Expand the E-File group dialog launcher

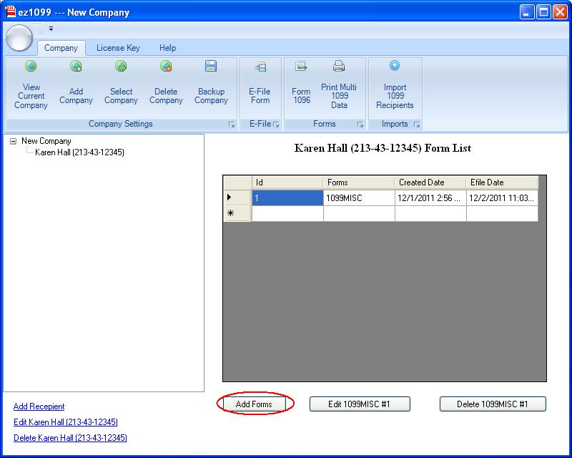tap(276, 125)
